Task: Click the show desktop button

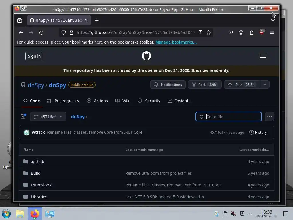Action: pyautogui.click(x=286, y=214)
